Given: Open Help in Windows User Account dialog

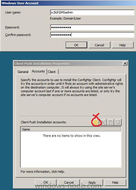Looking at the screenshot, I should [x=123, y=45].
